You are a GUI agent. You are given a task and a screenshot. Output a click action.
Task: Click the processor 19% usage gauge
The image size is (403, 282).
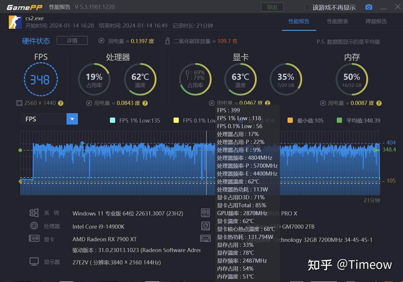94,79
